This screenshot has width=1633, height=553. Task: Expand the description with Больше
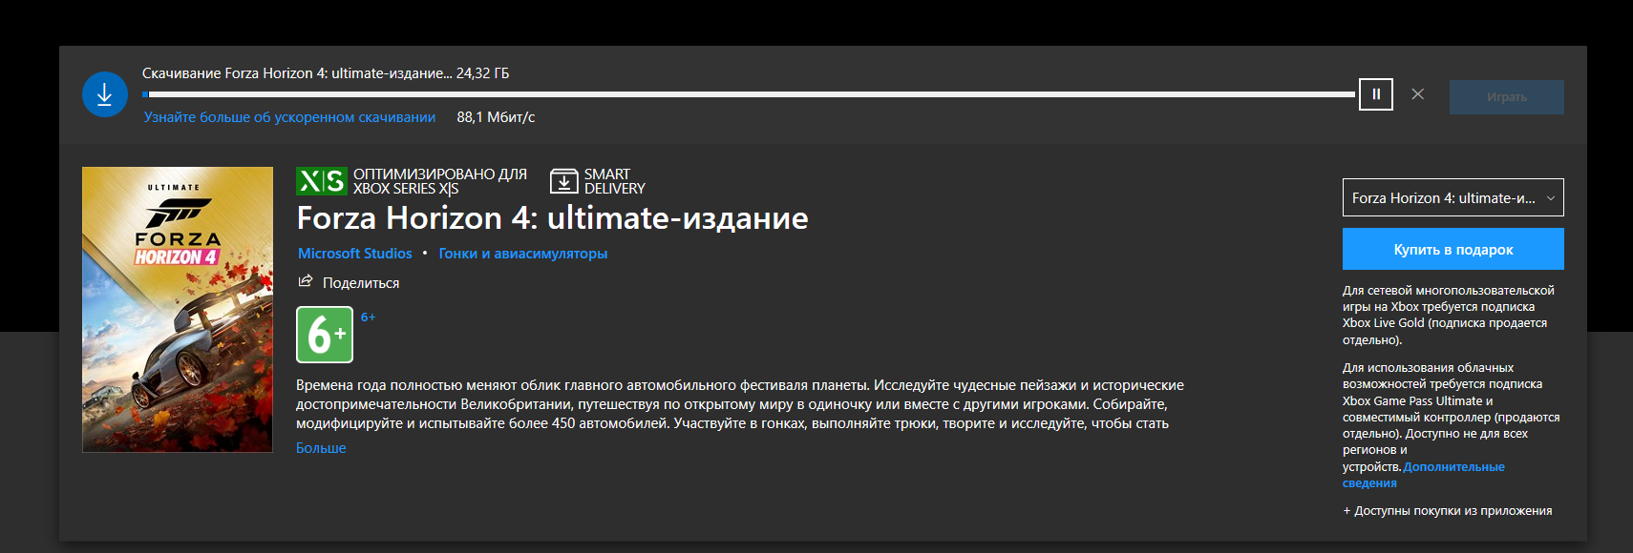(321, 448)
